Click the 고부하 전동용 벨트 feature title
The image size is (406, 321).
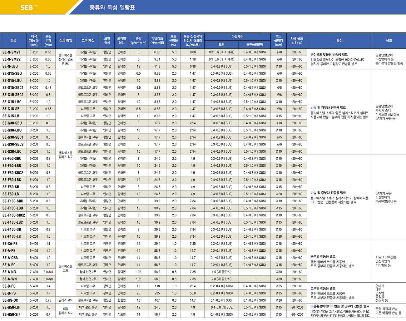(323, 289)
